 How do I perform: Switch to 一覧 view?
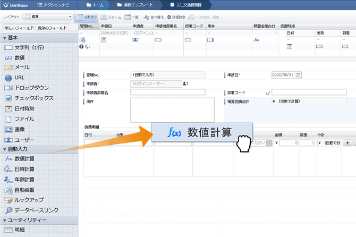131,17
